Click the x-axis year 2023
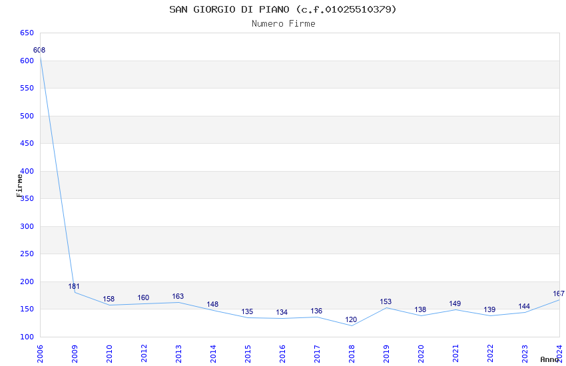The height and width of the screenshot is (366, 566). pos(525,354)
